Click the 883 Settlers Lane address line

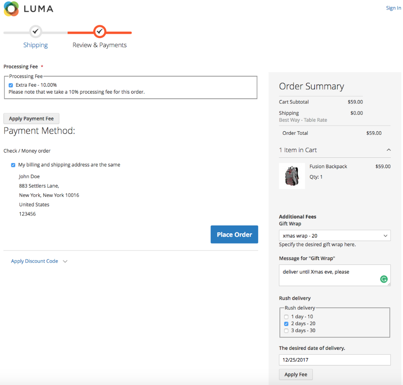tap(39, 186)
